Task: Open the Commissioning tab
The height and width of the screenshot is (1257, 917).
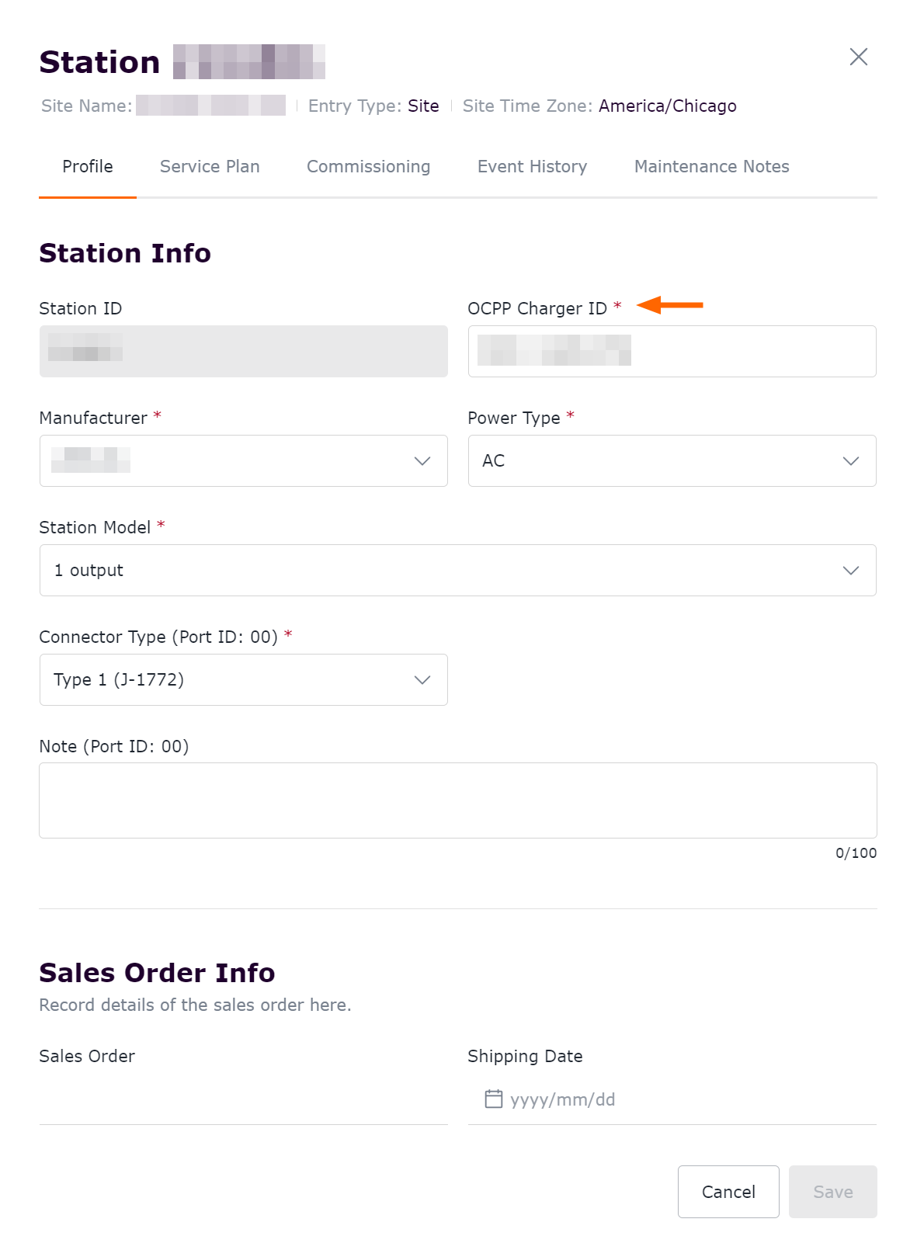Action: point(368,167)
